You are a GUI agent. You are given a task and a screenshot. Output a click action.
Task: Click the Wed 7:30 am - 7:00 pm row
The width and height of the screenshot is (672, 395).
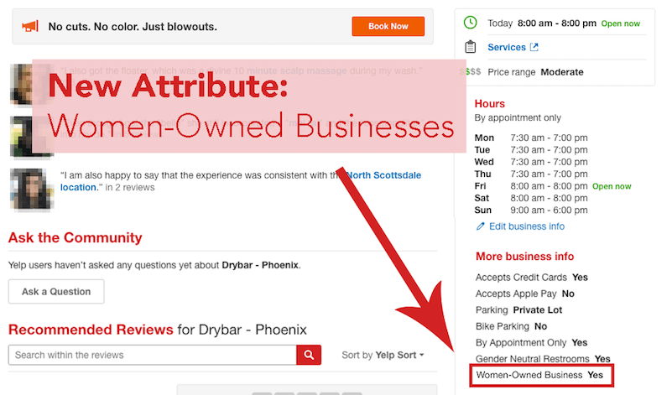(531, 162)
